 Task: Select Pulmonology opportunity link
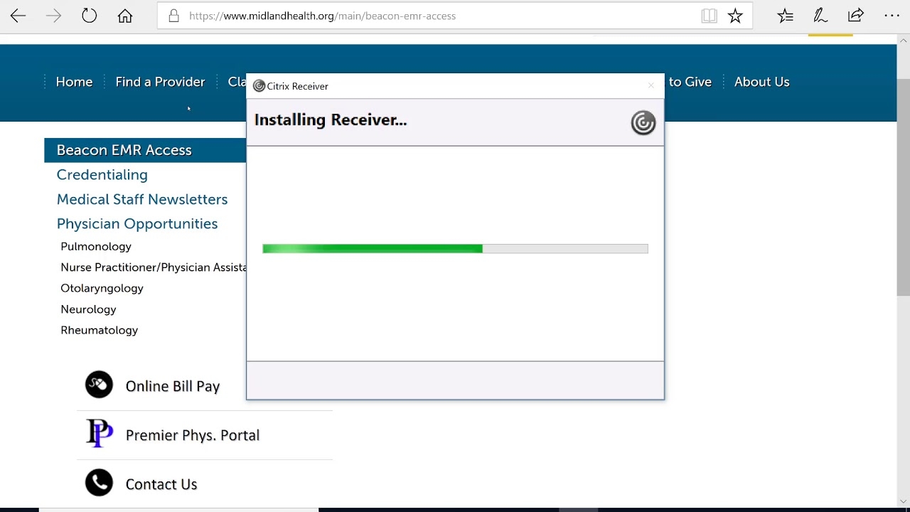pos(96,247)
